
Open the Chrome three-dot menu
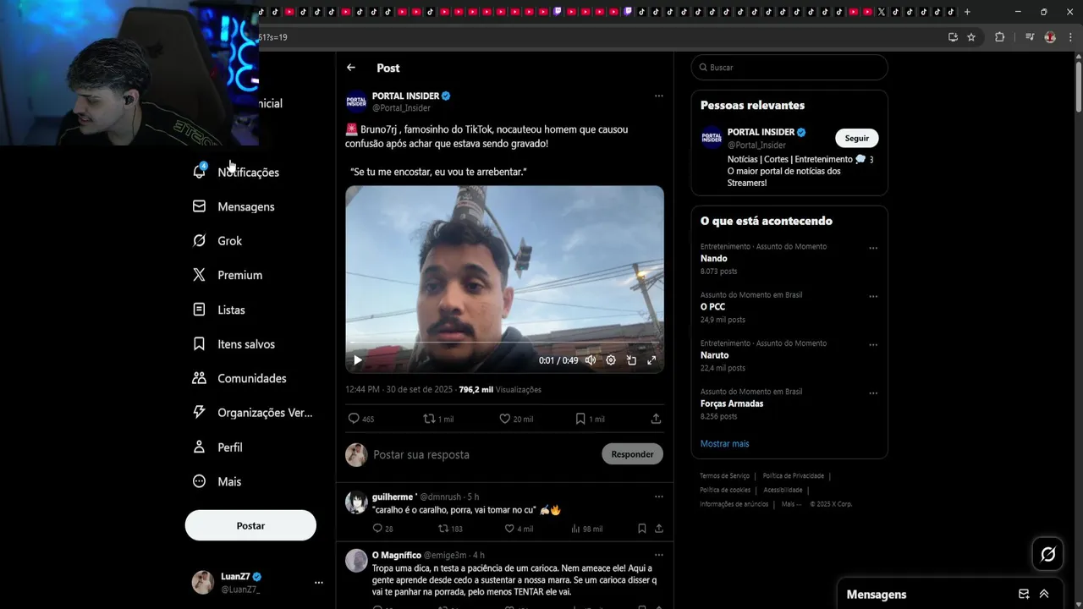tap(1069, 37)
